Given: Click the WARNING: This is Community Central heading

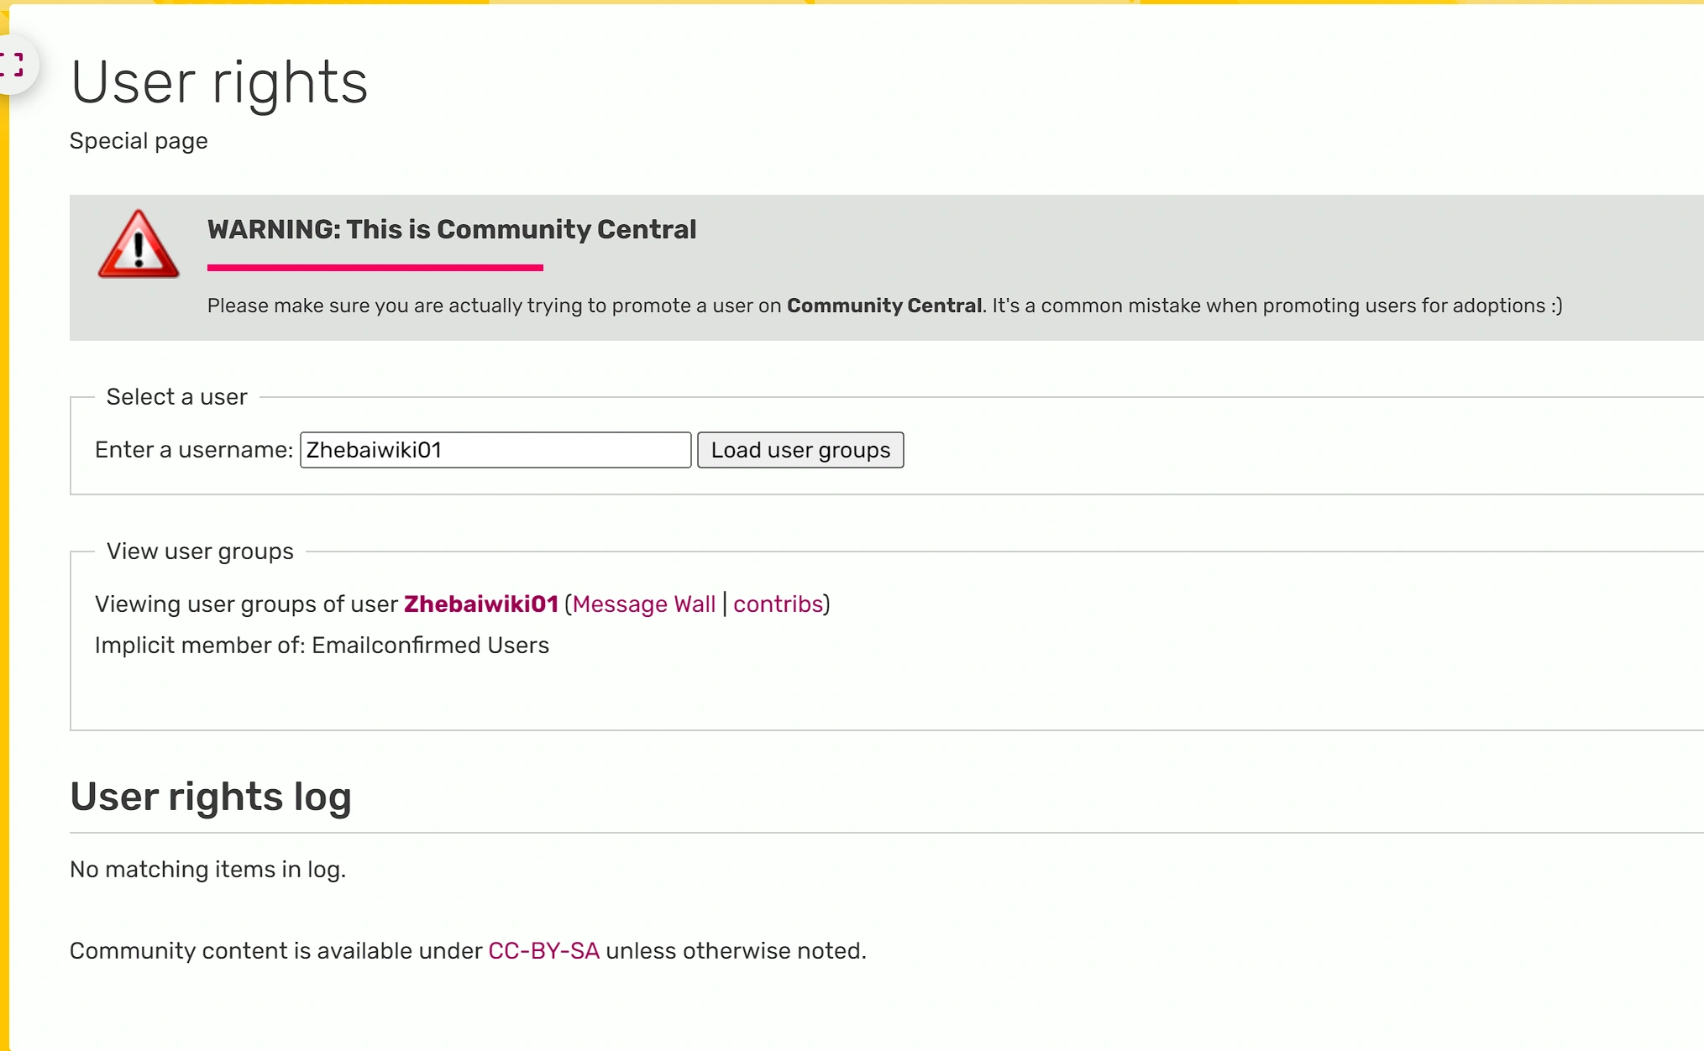Looking at the screenshot, I should pyautogui.click(x=451, y=229).
